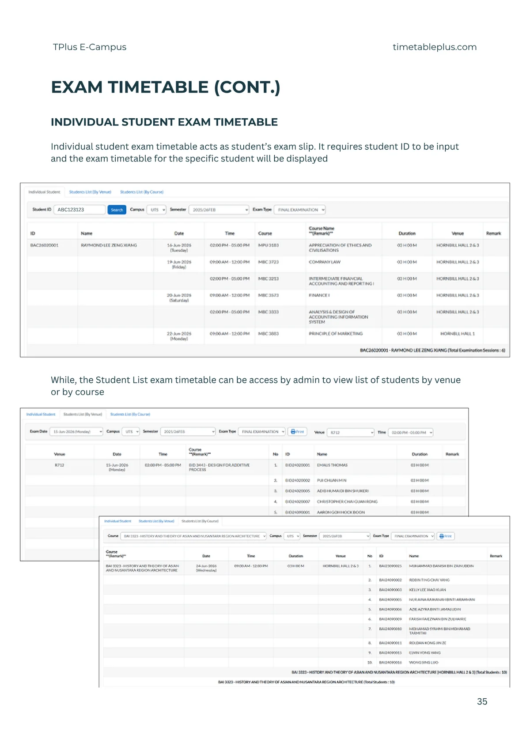Viewport: 530px width, 749px height.
Task: Click the date cell 16-Jun-2026 (Tuesday)
Action: [179, 248]
